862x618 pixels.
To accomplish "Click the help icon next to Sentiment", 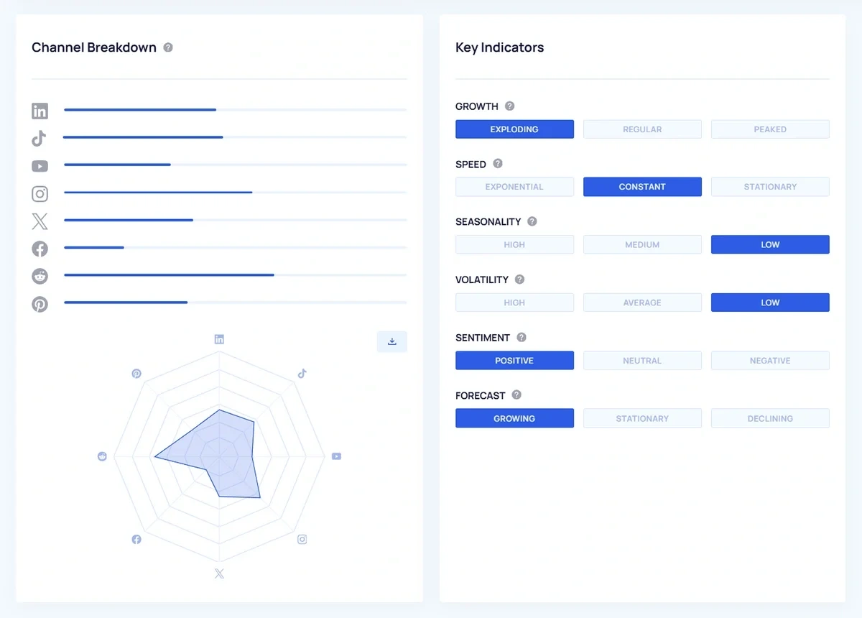I will [x=522, y=338].
